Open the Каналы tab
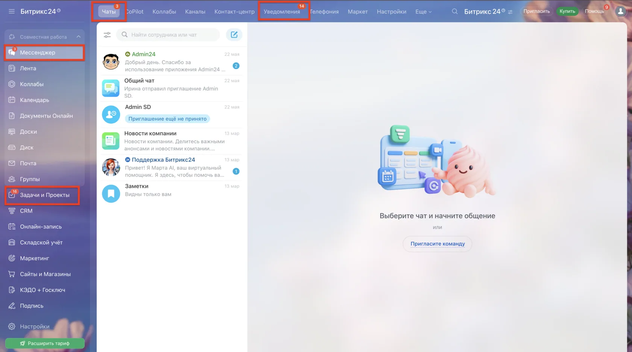This screenshot has width=632, height=352. point(195,12)
